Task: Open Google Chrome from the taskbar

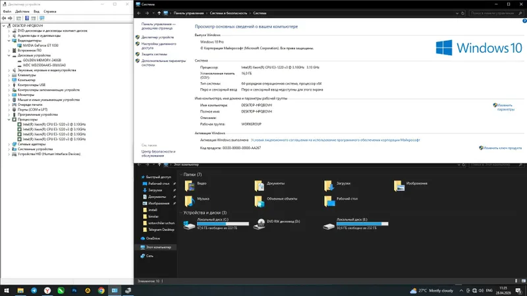Action: (101, 291)
